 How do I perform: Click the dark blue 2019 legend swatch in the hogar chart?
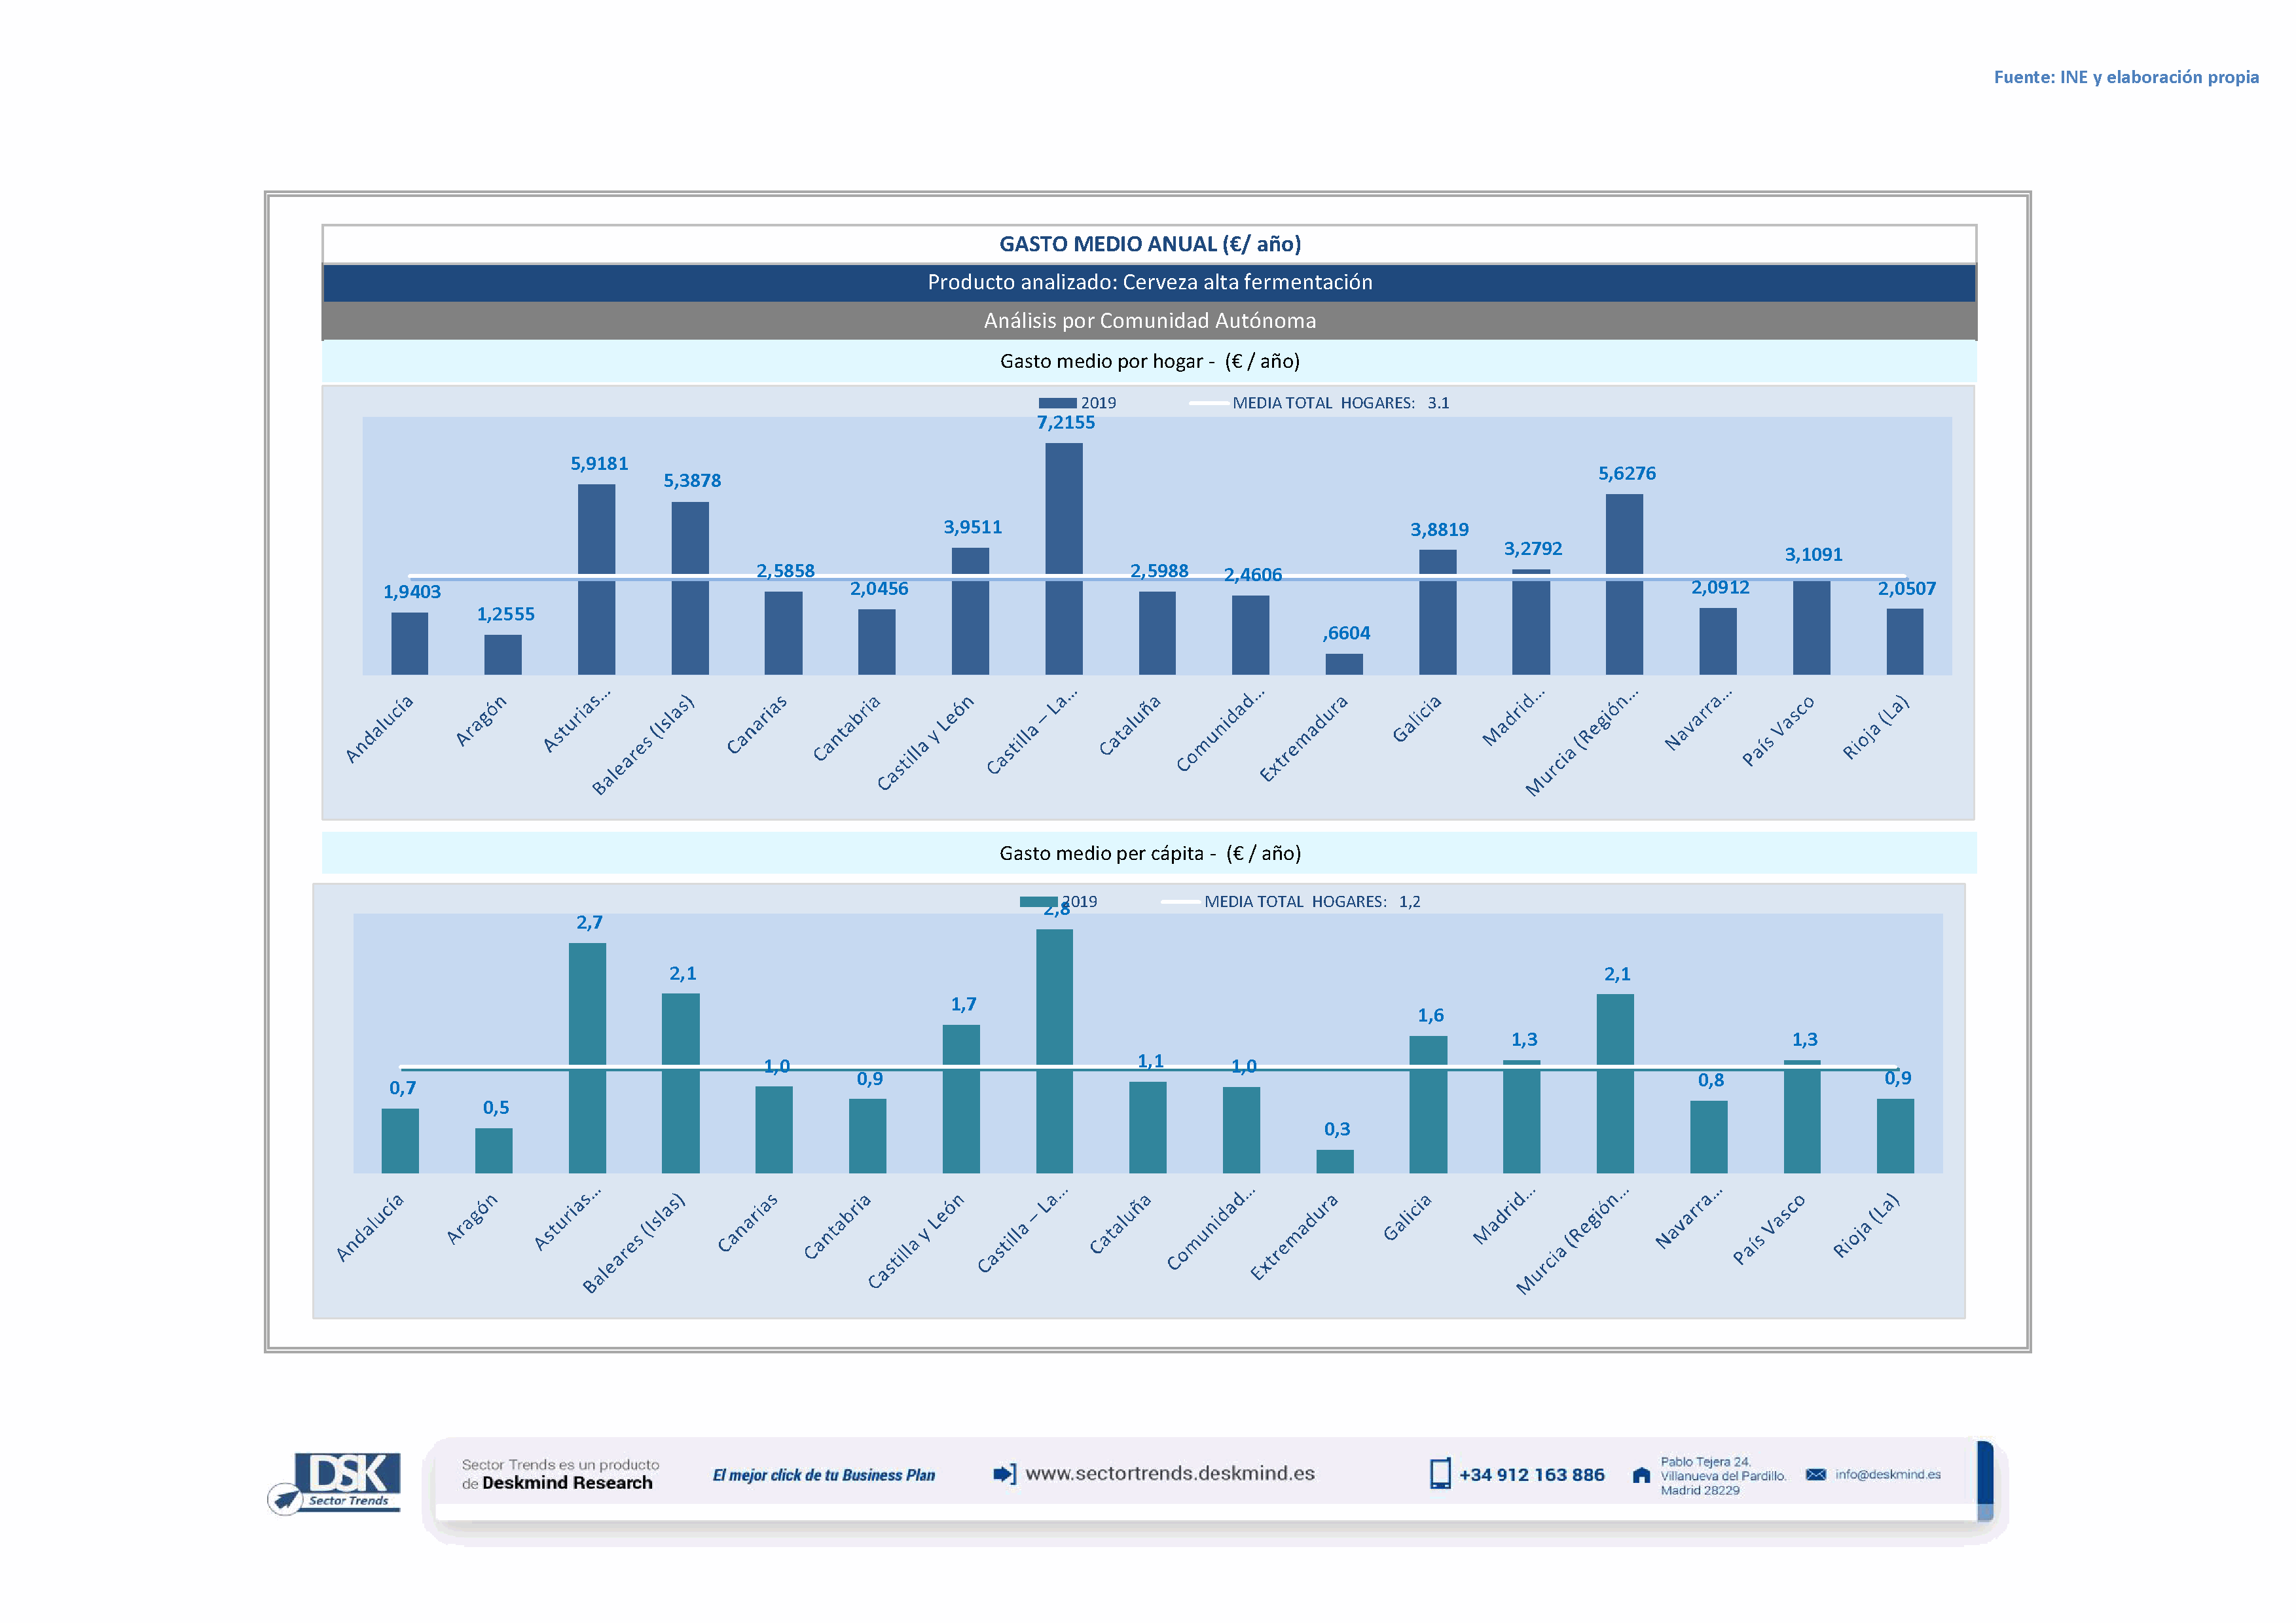(1057, 404)
